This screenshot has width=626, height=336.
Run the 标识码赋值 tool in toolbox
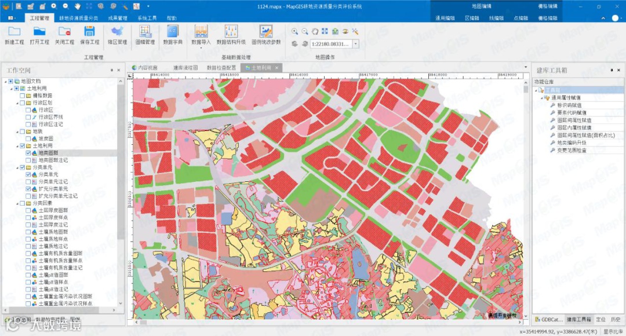[x=569, y=105]
